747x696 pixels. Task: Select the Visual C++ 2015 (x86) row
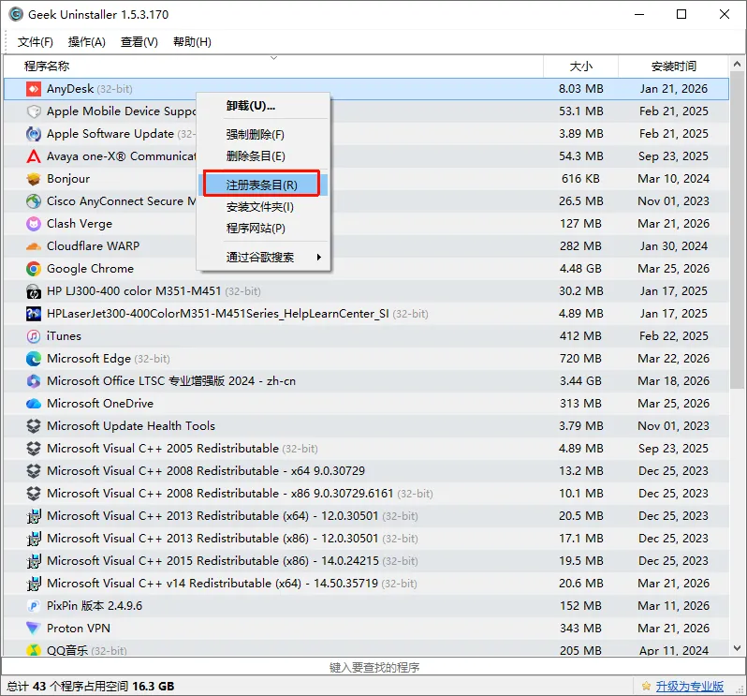tap(366, 560)
